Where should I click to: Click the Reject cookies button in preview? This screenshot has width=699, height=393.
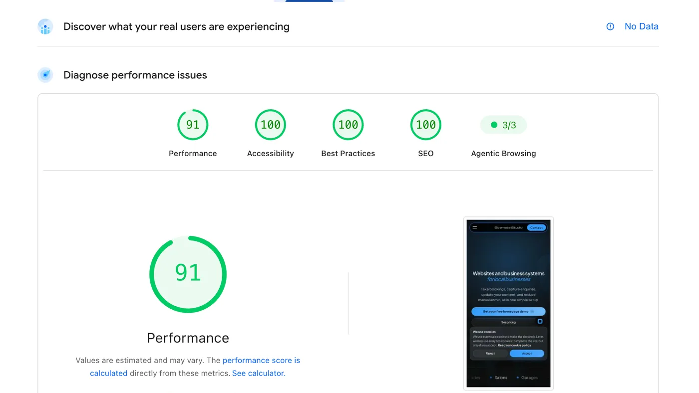490,353
